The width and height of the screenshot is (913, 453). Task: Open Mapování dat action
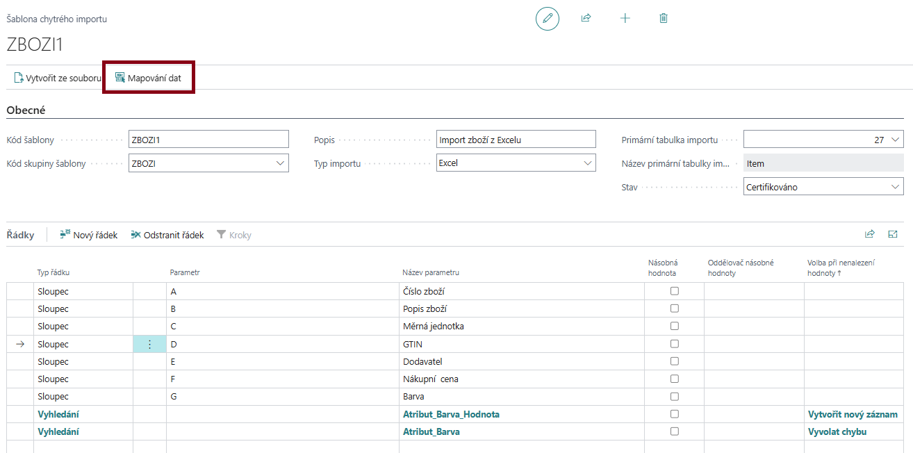[148, 78]
